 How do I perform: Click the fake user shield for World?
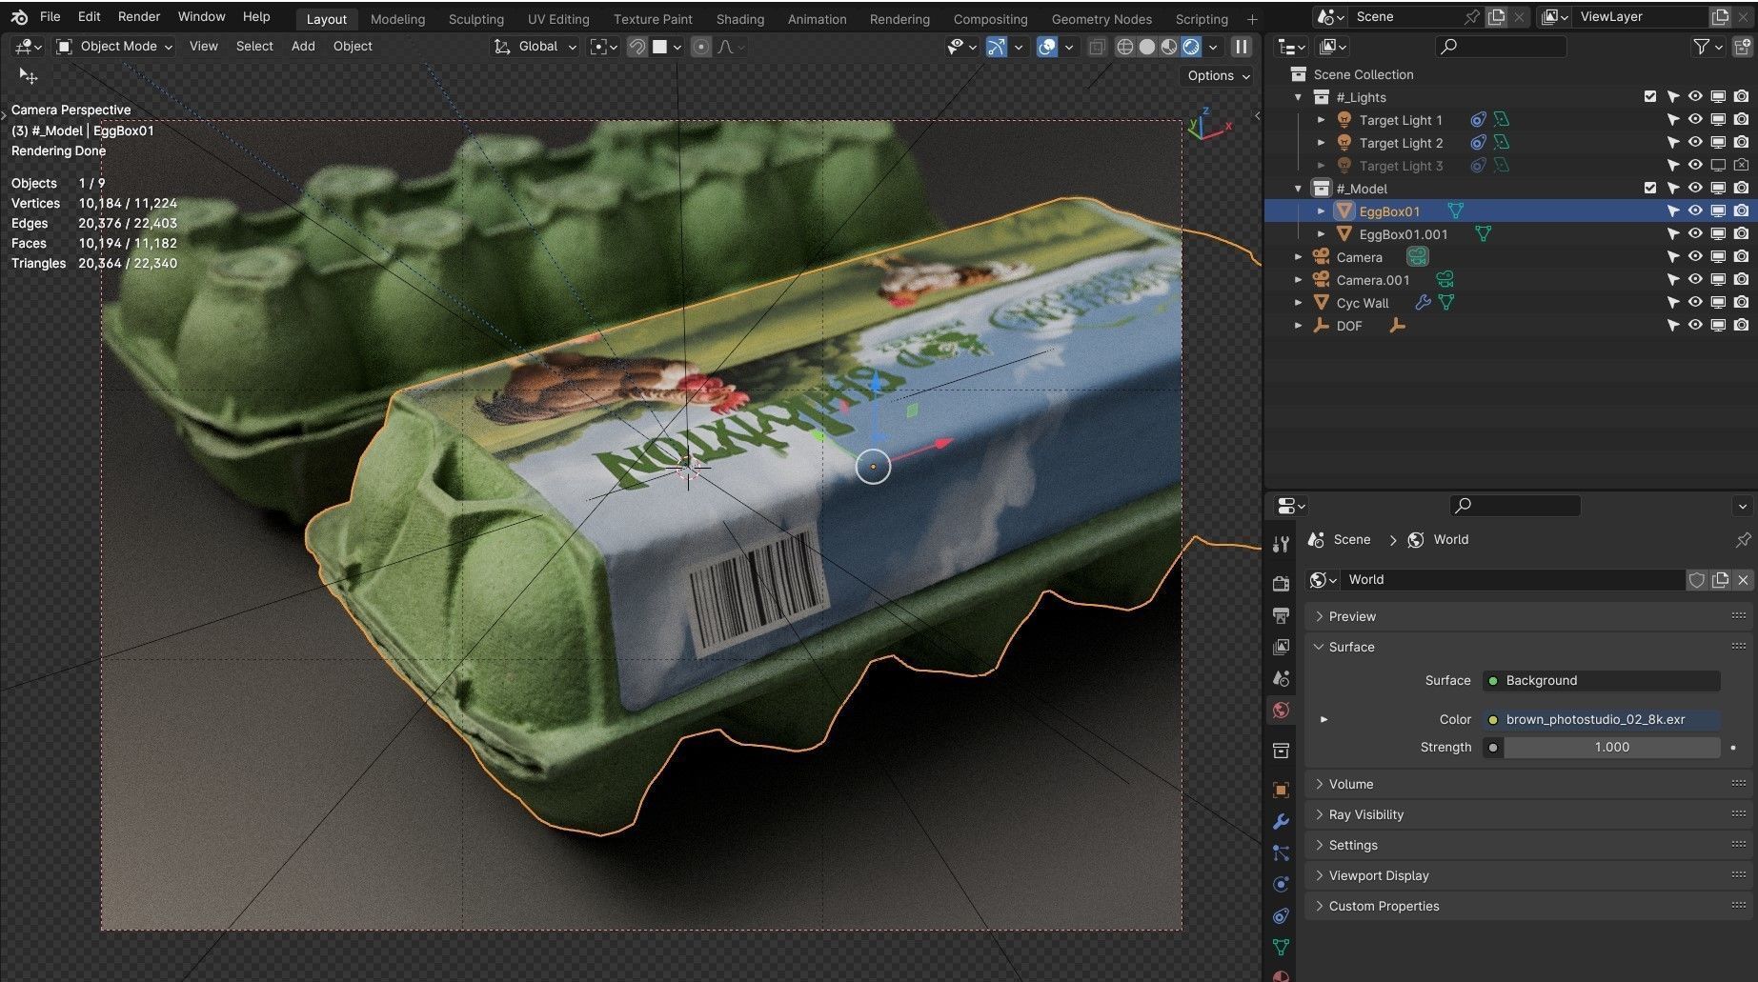tap(1697, 580)
